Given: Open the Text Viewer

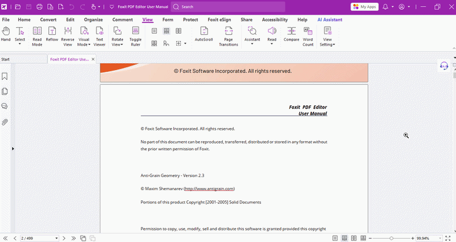Looking at the screenshot, I should (x=99, y=36).
